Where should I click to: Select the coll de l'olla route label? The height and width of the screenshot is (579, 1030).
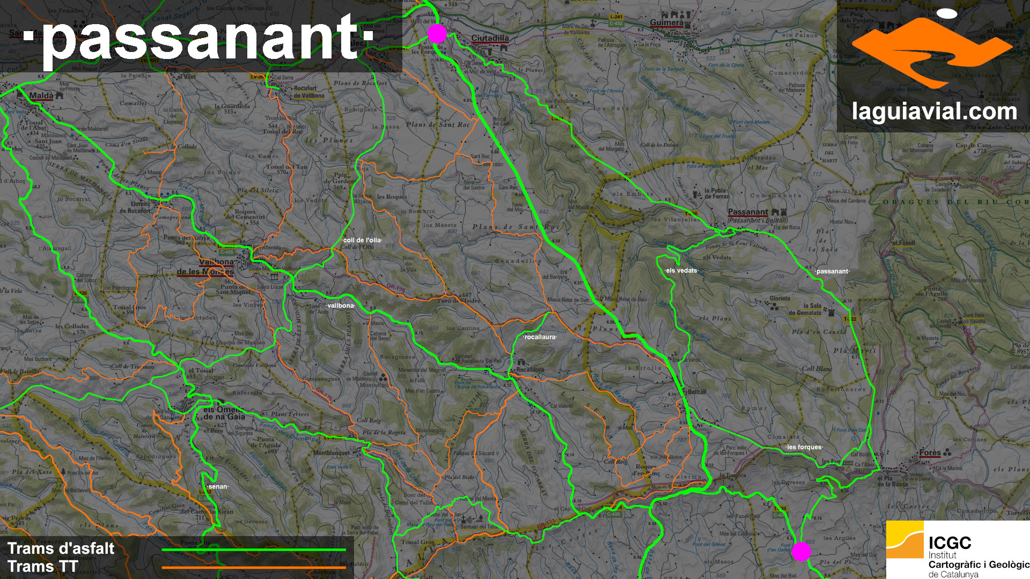tap(362, 240)
